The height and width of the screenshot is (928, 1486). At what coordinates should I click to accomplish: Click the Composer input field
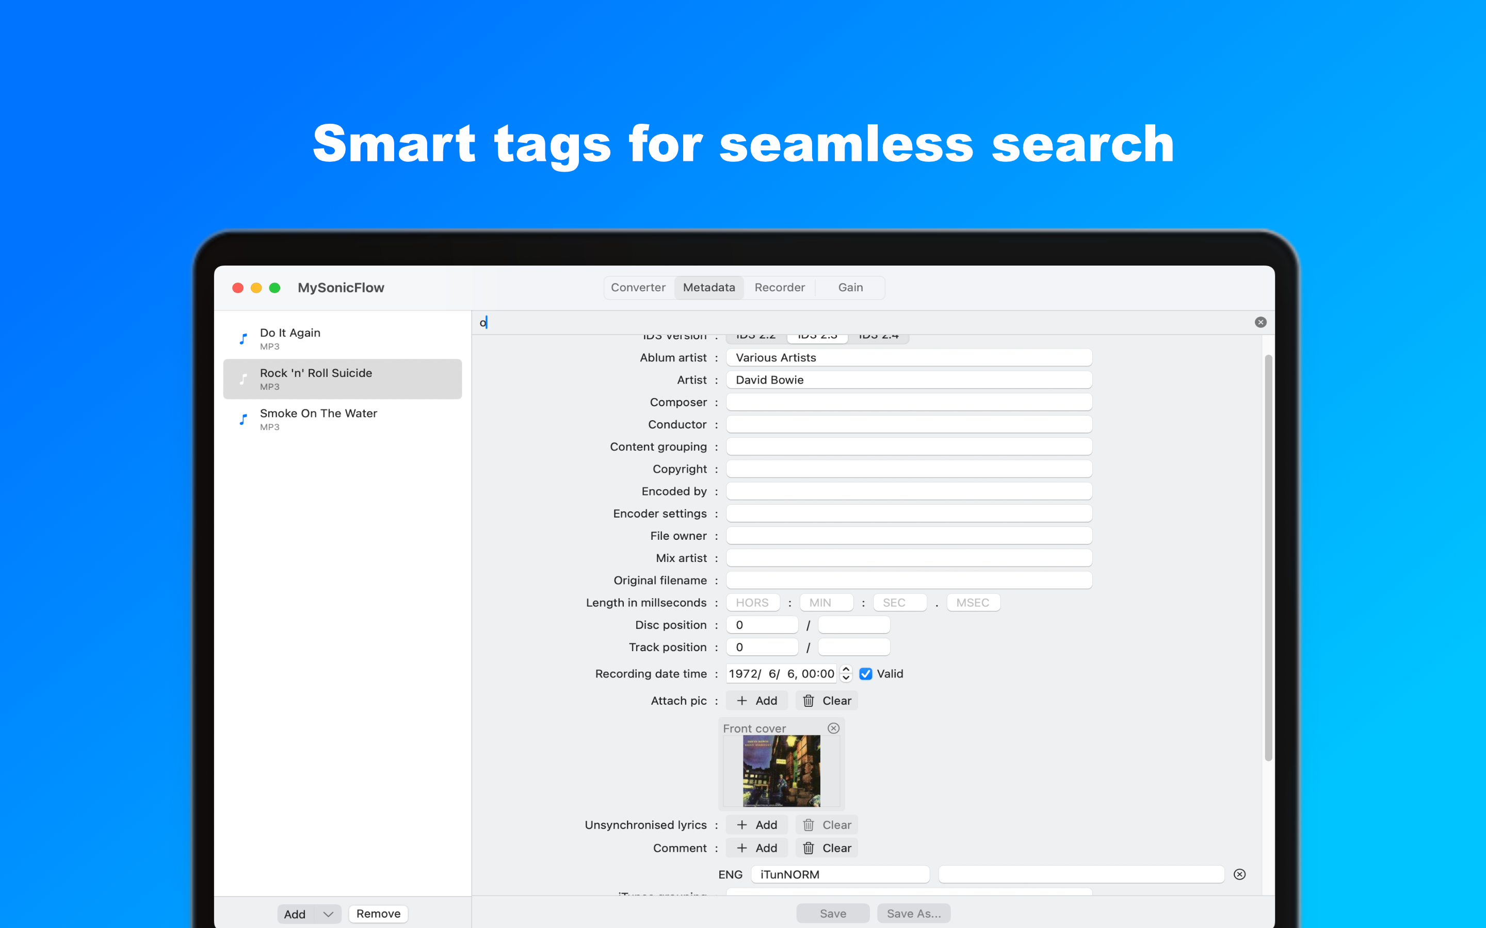coord(909,402)
